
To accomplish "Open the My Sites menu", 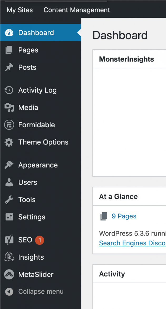I will 19,10.
